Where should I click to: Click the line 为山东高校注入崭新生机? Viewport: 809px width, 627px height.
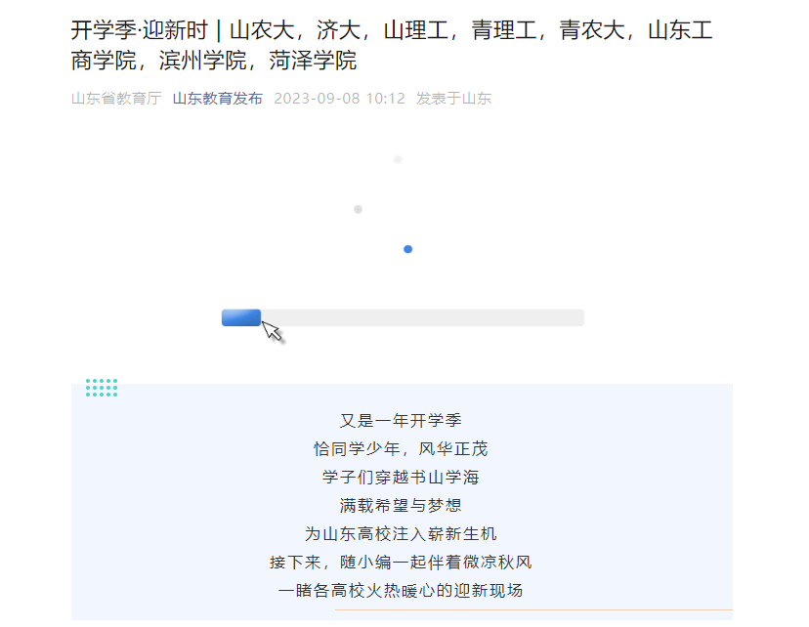(x=401, y=534)
